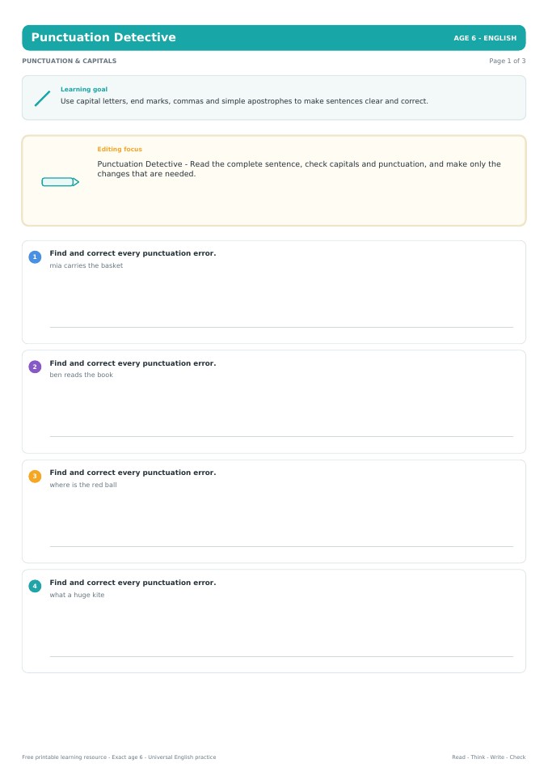The height and width of the screenshot is (776, 548).
Task: Click the pencil icon in Editing focus
Action: (61, 182)
